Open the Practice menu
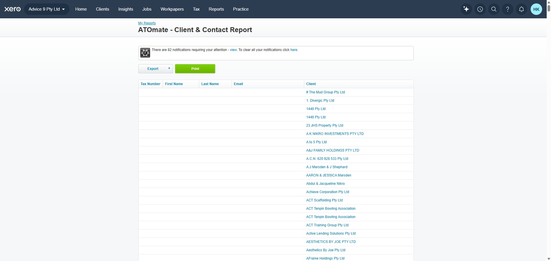This screenshot has width=551, height=261. 241,9
